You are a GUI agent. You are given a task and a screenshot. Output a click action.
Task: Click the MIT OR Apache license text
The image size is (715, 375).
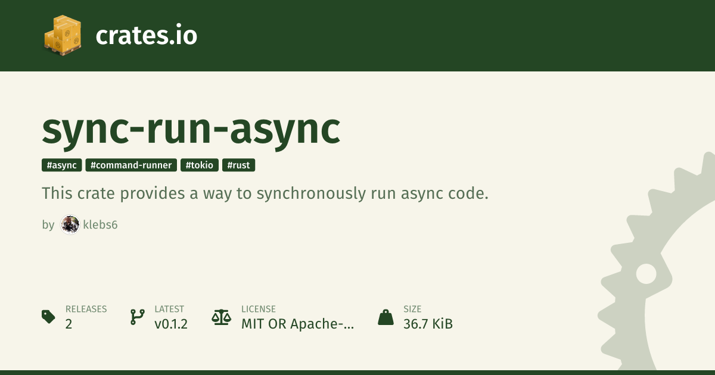click(x=297, y=324)
